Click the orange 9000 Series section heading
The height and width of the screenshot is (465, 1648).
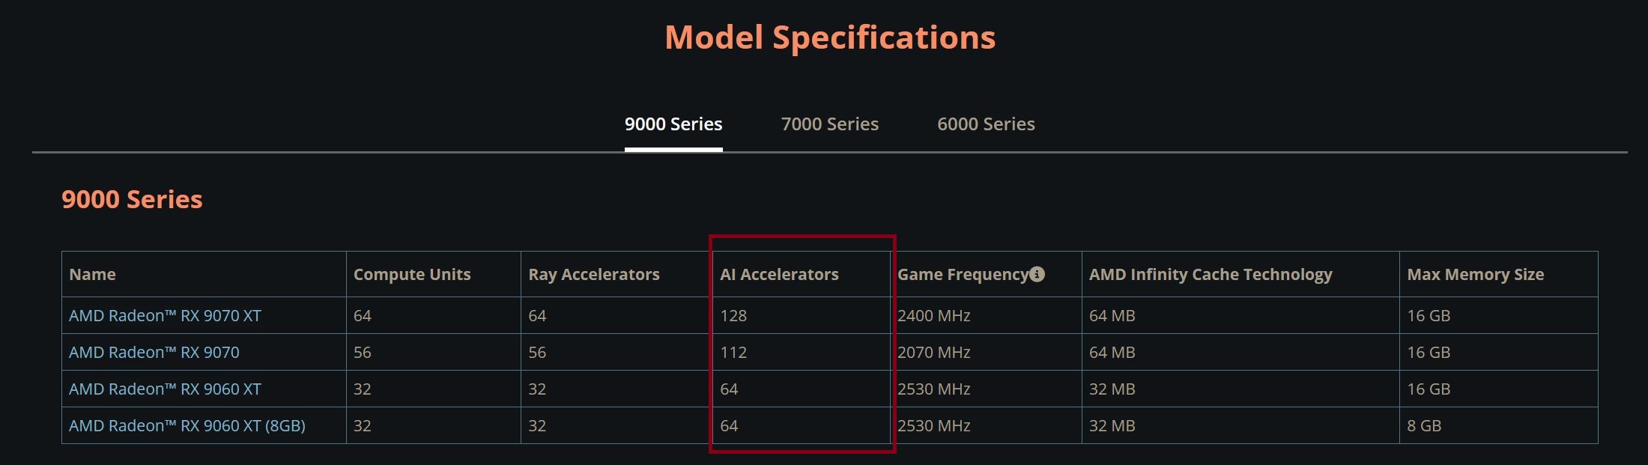point(132,199)
